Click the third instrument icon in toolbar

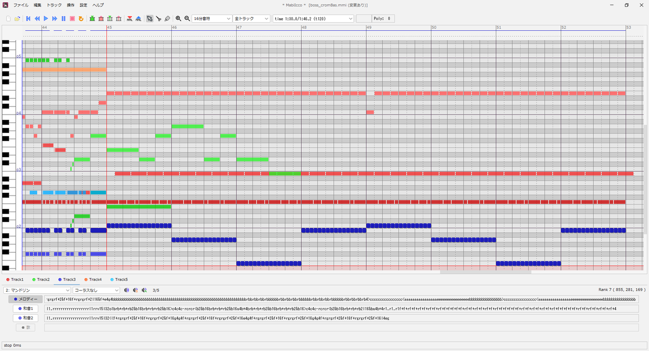point(110,18)
